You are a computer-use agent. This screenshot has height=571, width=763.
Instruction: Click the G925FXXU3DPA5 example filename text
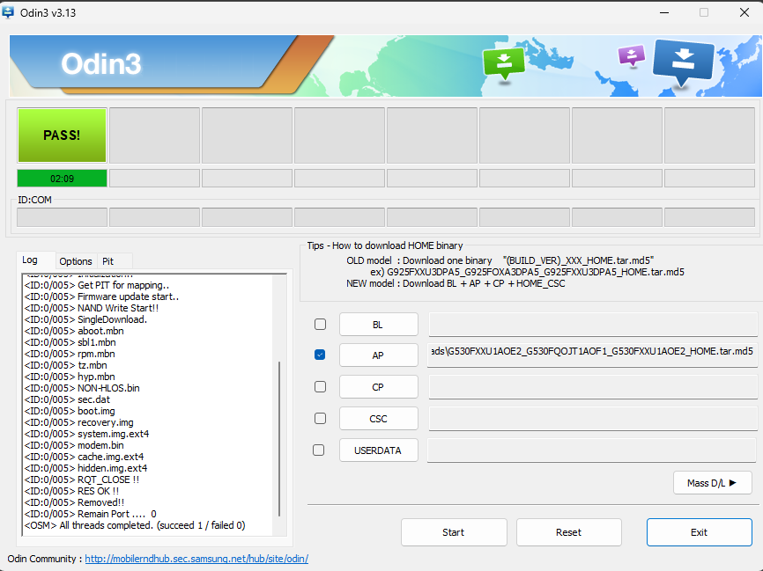tap(536, 272)
